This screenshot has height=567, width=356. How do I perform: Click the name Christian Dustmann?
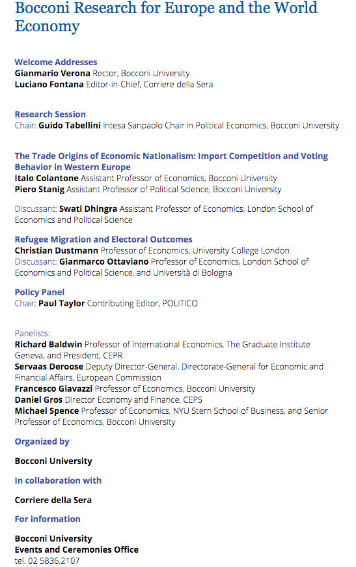pos(57,251)
